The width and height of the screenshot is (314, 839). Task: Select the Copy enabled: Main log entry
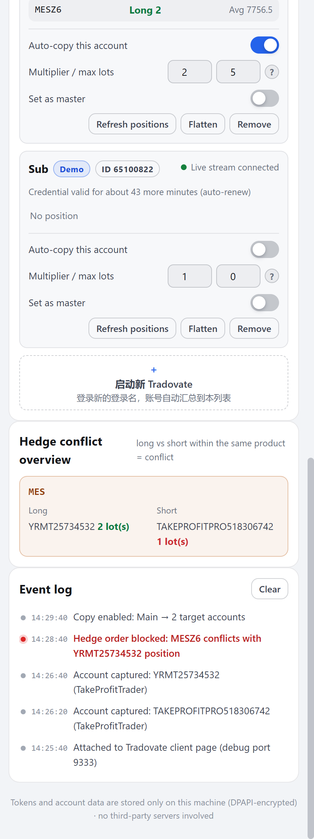pos(154,617)
